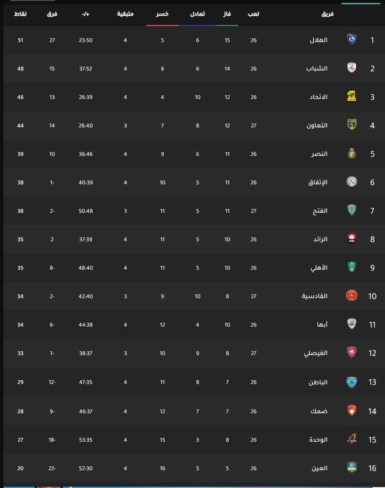Click the متبقية remaining column header
The width and height of the screenshot is (385, 488).
point(125,14)
